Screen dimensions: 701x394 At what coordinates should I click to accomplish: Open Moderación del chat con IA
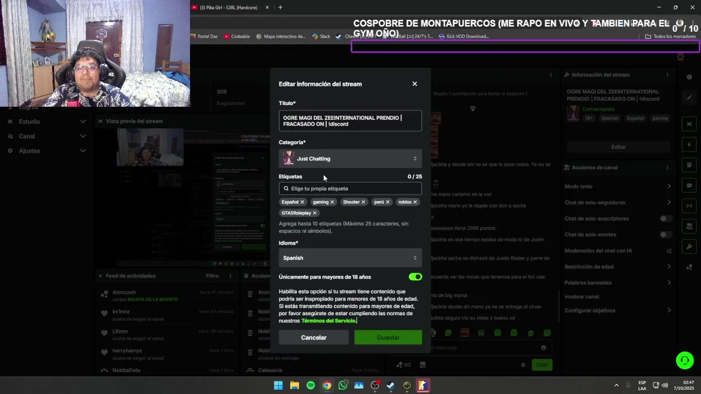tap(618, 251)
